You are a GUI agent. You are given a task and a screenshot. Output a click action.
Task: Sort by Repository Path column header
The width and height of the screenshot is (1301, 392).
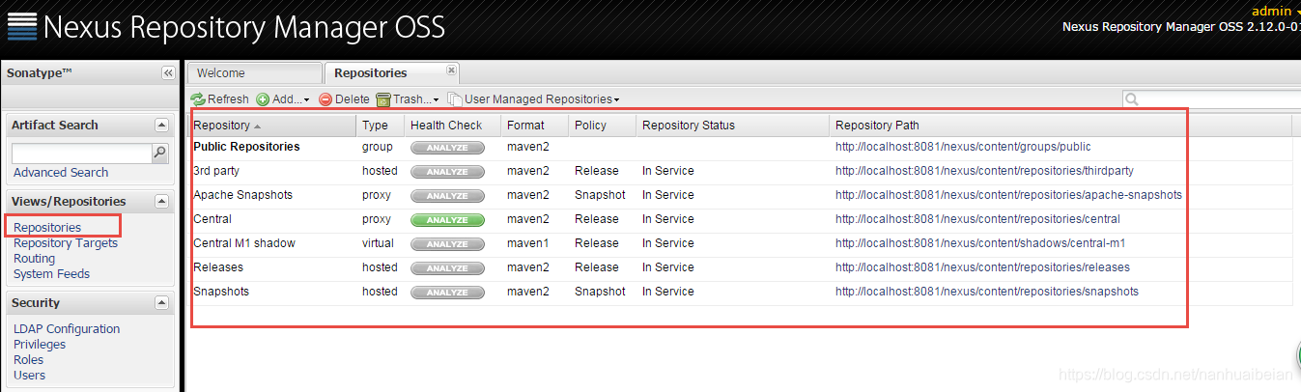click(1060, 126)
